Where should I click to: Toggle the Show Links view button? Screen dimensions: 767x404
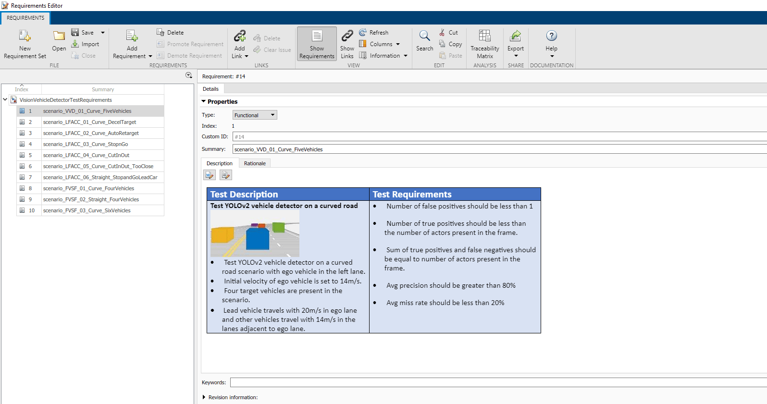[x=347, y=44]
